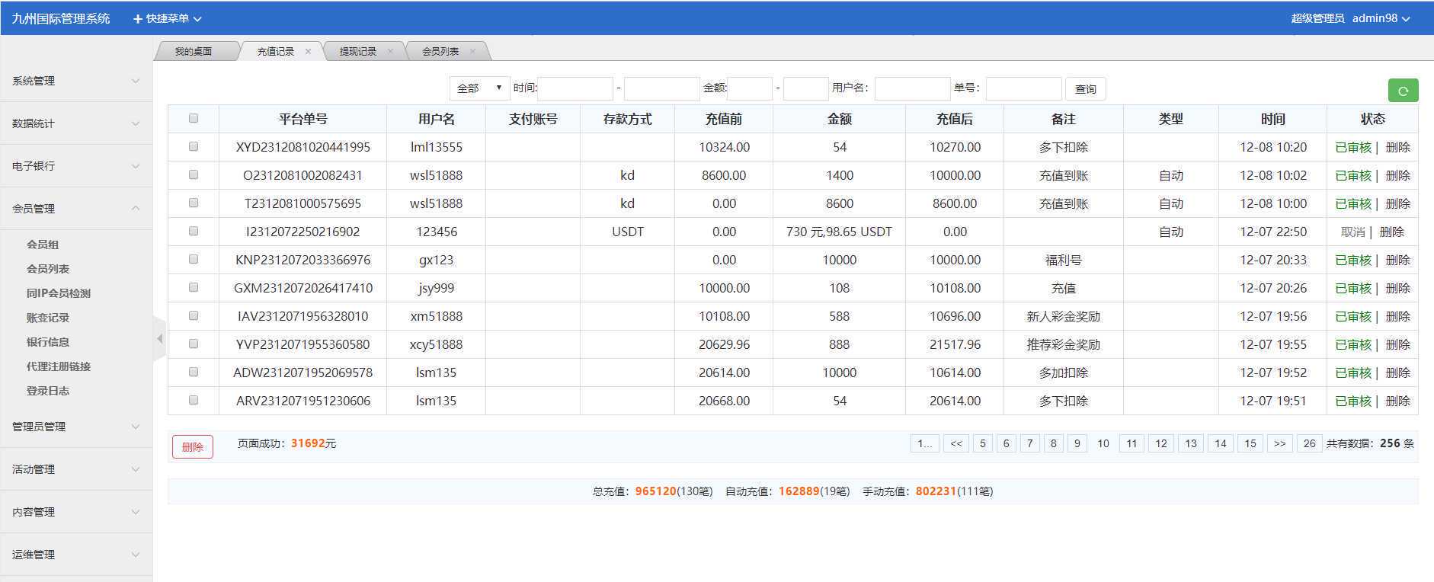
Task: Click the 730 元,98.65 USDT amount cell
Action: click(839, 232)
